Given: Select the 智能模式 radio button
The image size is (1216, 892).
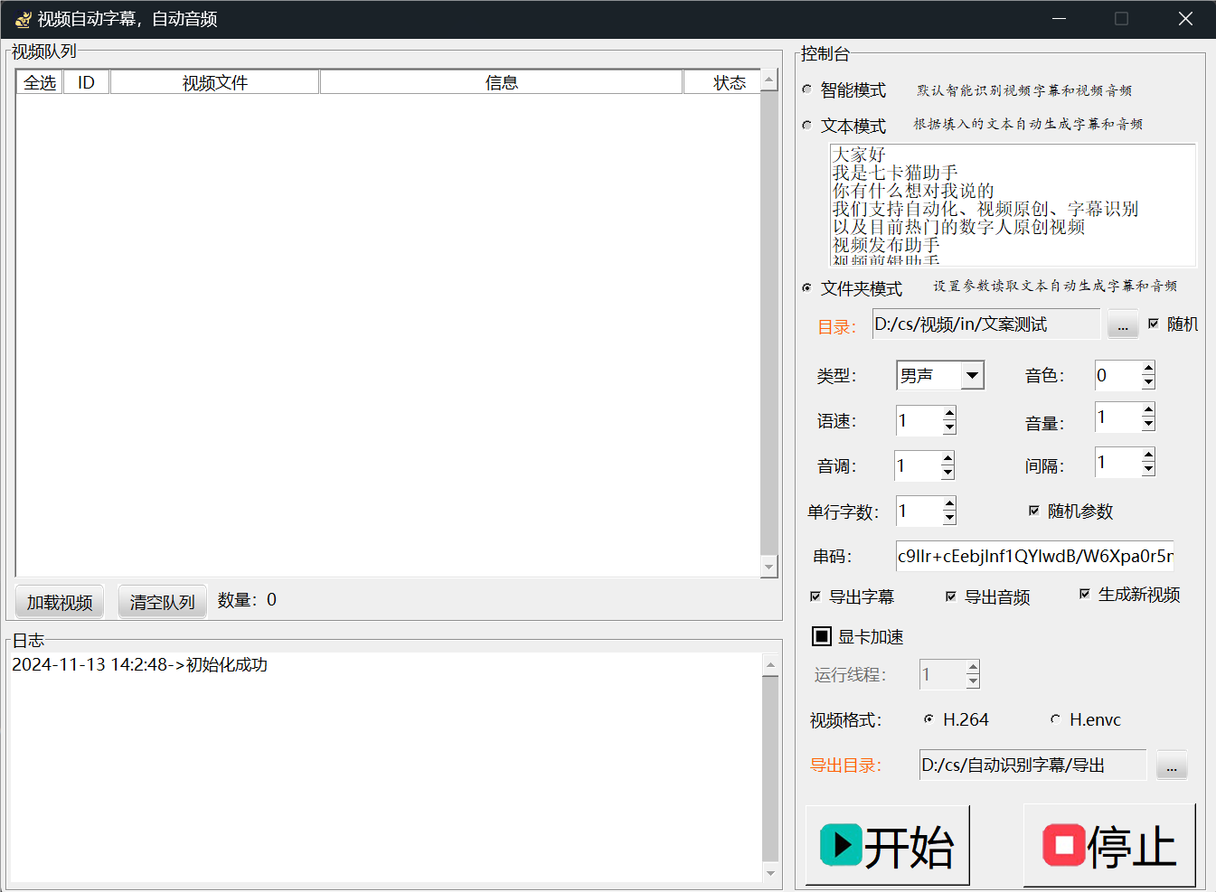Looking at the screenshot, I should tap(807, 89).
